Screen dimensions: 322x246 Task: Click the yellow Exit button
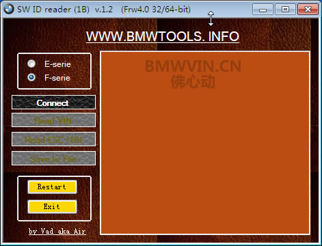[x=52, y=206]
